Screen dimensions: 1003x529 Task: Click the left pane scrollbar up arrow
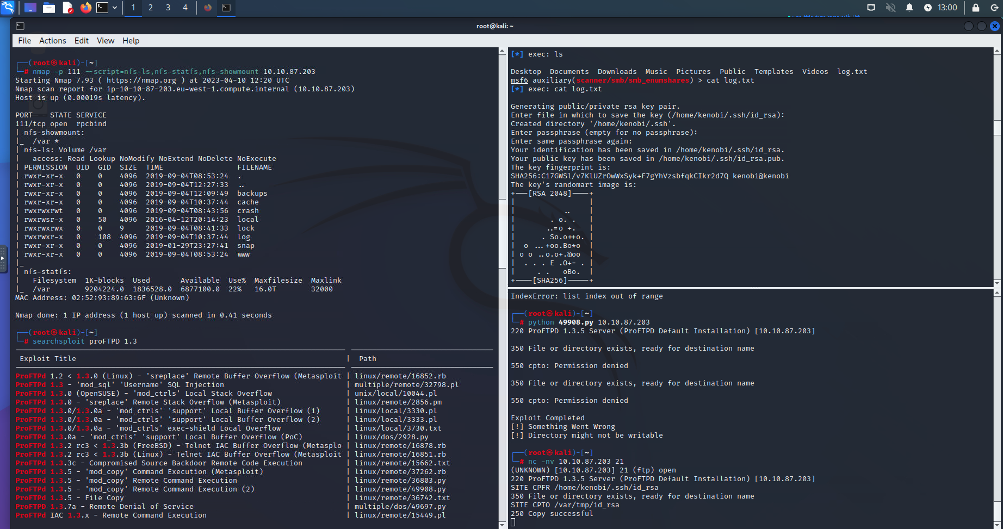pyautogui.click(x=502, y=51)
